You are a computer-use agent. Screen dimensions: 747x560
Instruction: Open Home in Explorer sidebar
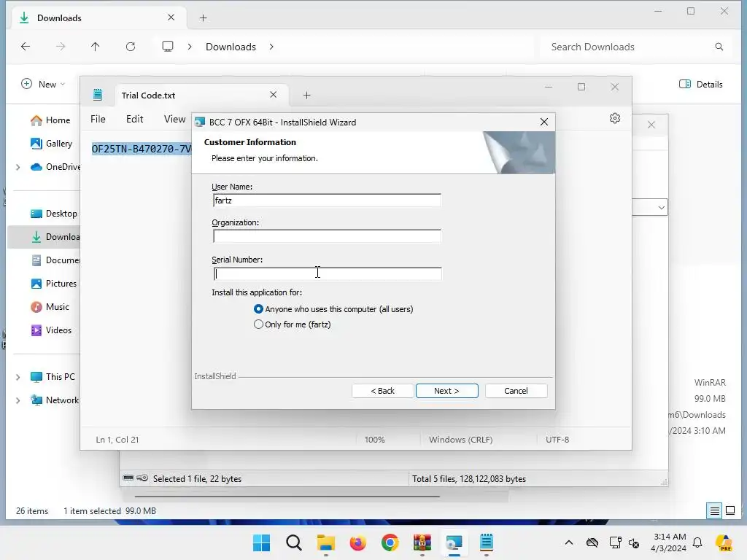(x=50, y=120)
